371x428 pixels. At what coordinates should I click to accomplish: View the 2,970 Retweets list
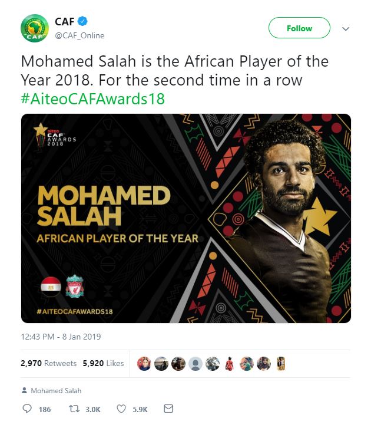click(x=48, y=364)
